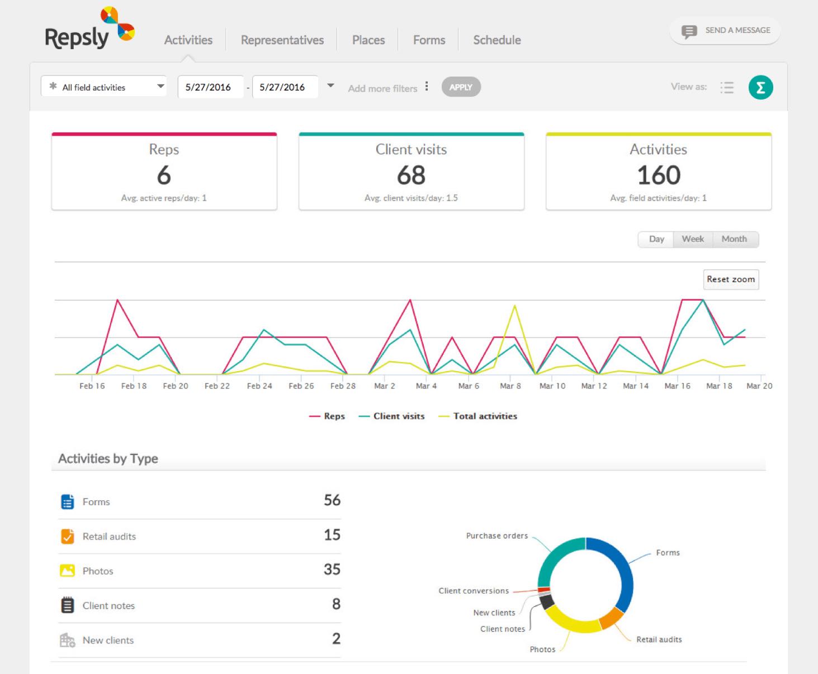Switch to the Representatives tab
The height and width of the screenshot is (674, 818).
coord(282,40)
